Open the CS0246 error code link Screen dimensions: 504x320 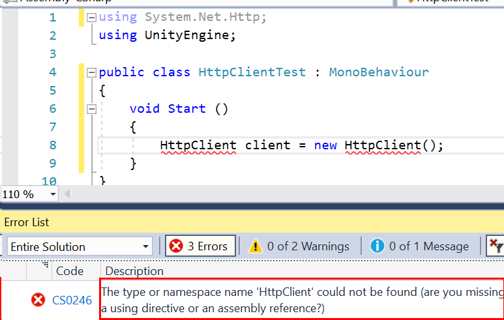tap(72, 300)
